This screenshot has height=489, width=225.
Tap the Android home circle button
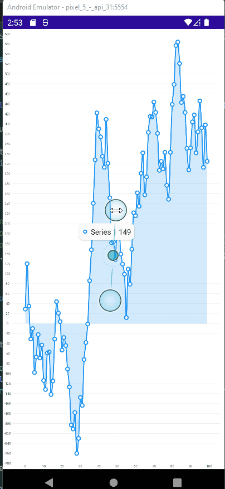[114, 483]
